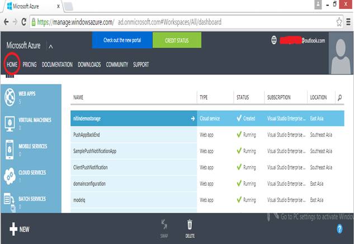Click East Asia location of modelq
Screen dimensions: 354x244
[317, 200]
